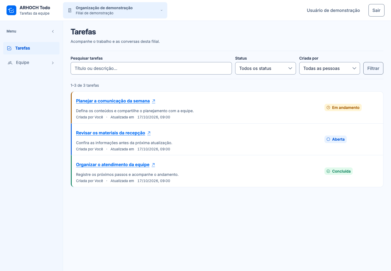Click 'Acompanhe o trabalho e as conversas' subtitle
Screen dimensions: 391x271
[x=115, y=41]
